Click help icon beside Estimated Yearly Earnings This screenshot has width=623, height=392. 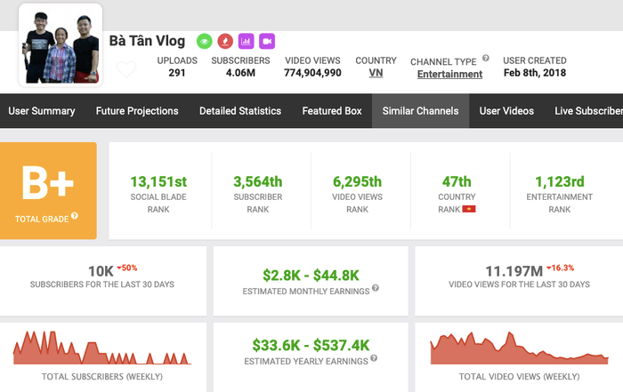pos(374,358)
